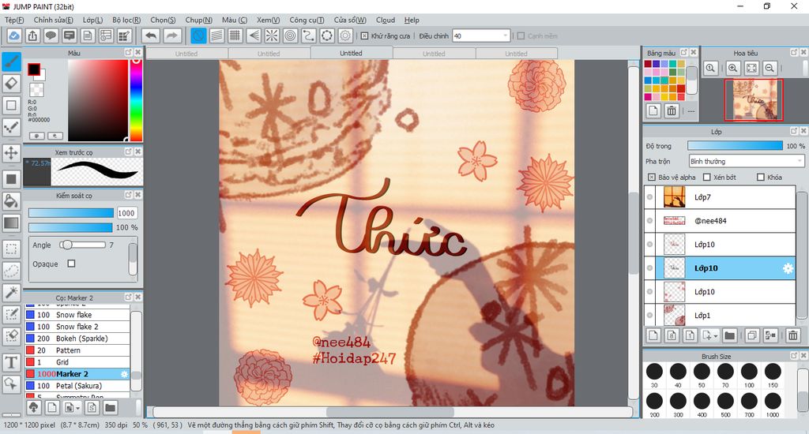
Task: Select the Text tool
Action: [11, 362]
